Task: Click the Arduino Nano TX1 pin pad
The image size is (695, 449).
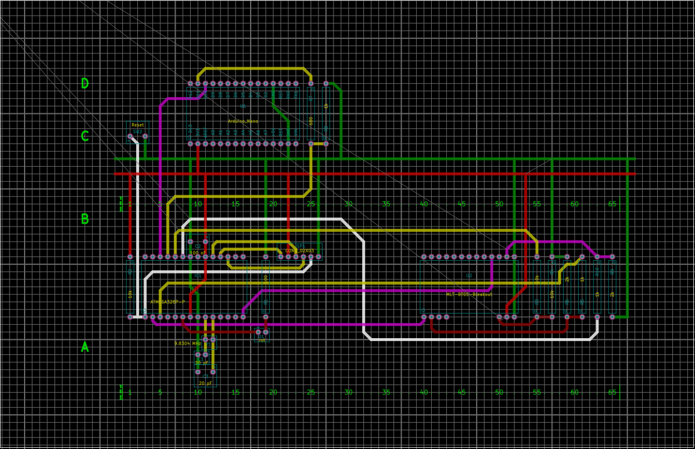Action: [x=296, y=83]
